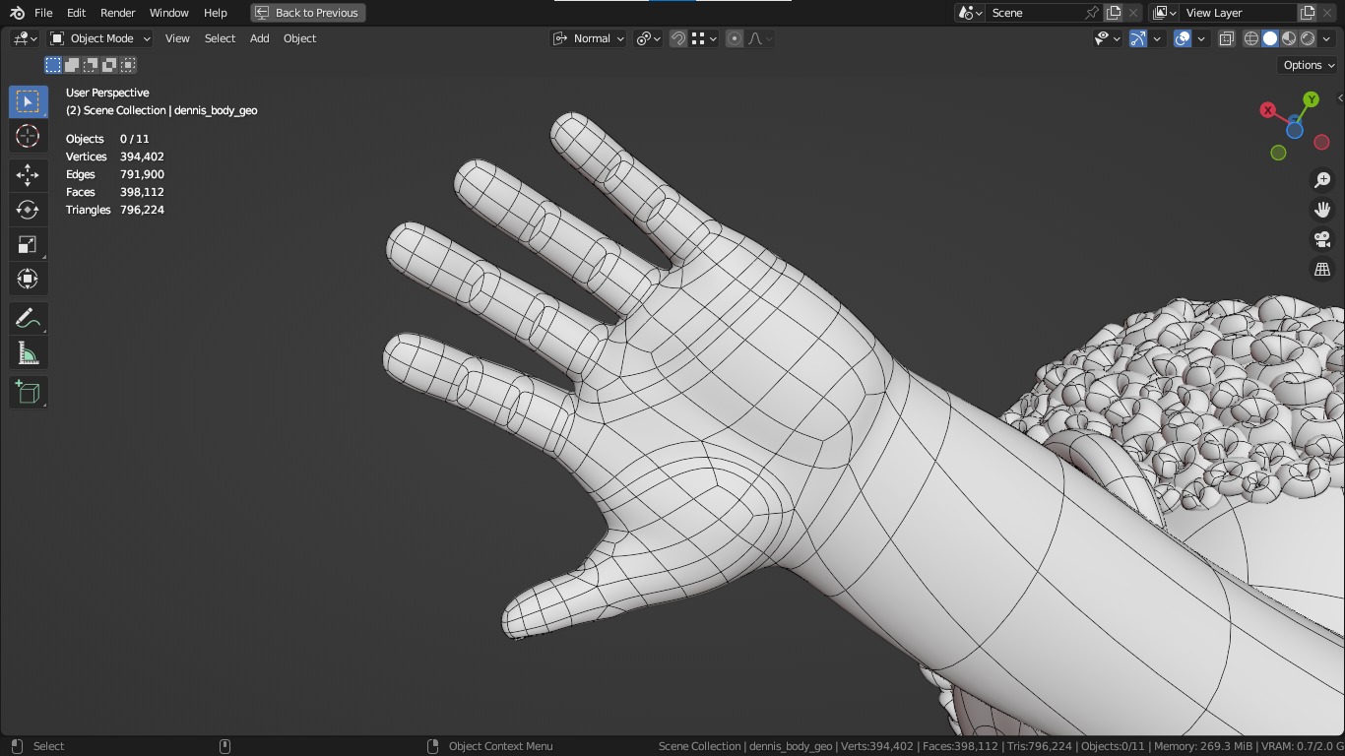Click the pin scene icon
1345x756 pixels.
pyautogui.click(x=1091, y=13)
